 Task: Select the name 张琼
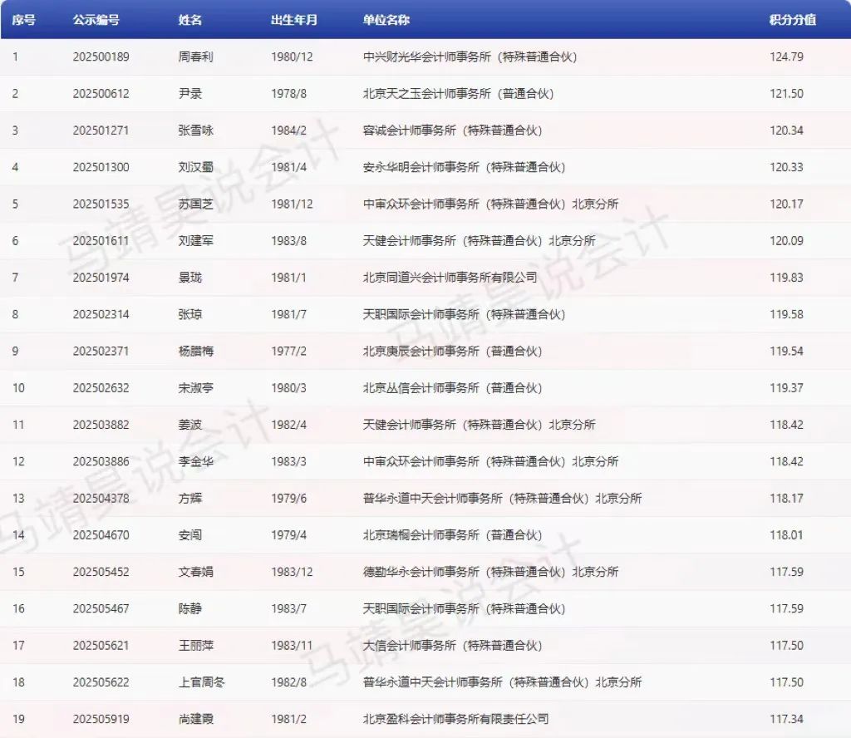tap(190, 315)
